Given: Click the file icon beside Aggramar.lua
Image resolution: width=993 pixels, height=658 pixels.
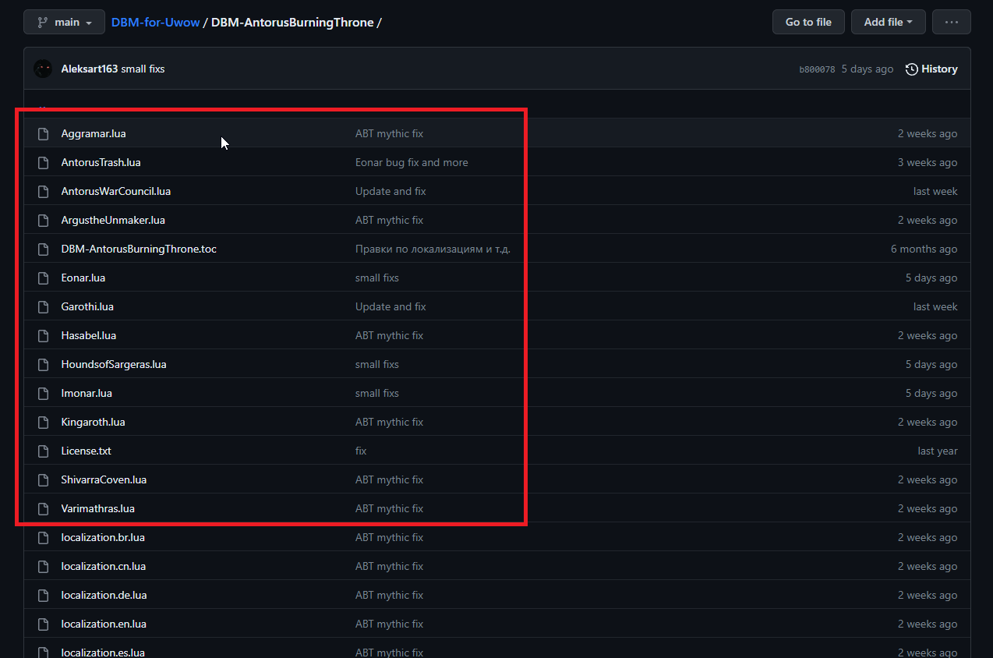Looking at the screenshot, I should tap(44, 134).
